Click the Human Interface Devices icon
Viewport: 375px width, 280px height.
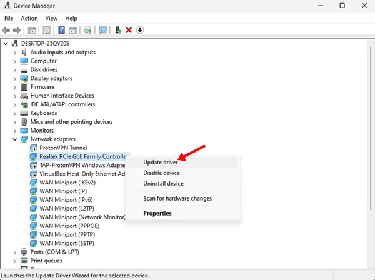pos(24,96)
